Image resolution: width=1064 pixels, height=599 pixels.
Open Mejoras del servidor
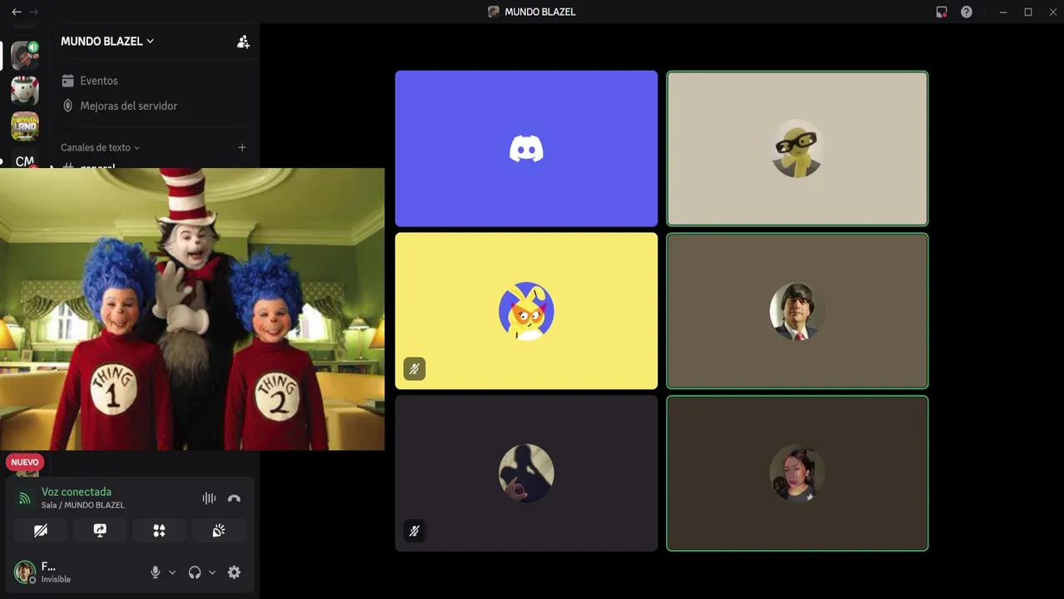(x=120, y=106)
